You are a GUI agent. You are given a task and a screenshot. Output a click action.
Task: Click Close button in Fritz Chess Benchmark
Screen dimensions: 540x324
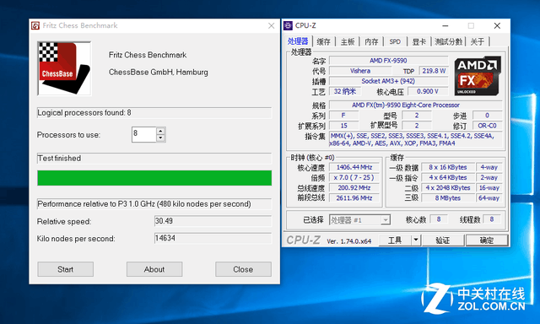pos(243,269)
